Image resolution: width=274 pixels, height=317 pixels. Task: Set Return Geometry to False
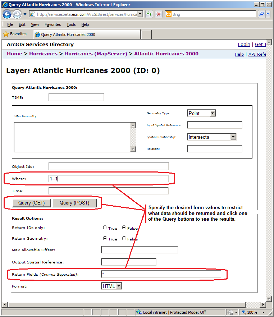124,238
